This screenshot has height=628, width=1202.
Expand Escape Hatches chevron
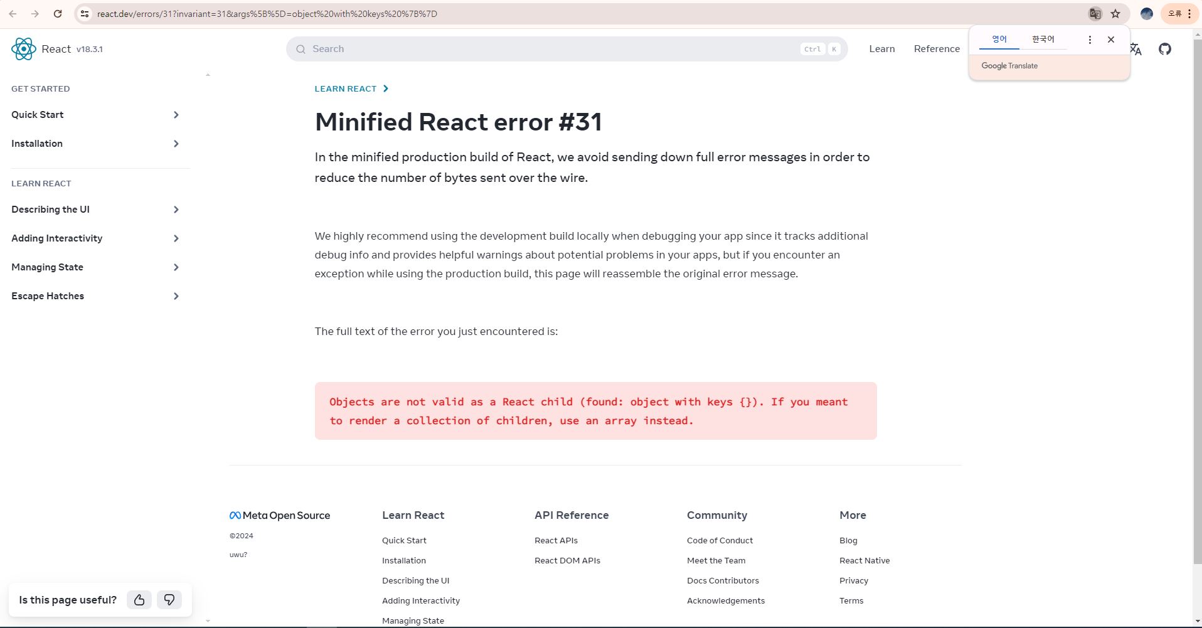pyautogui.click(x=176, y=296)
